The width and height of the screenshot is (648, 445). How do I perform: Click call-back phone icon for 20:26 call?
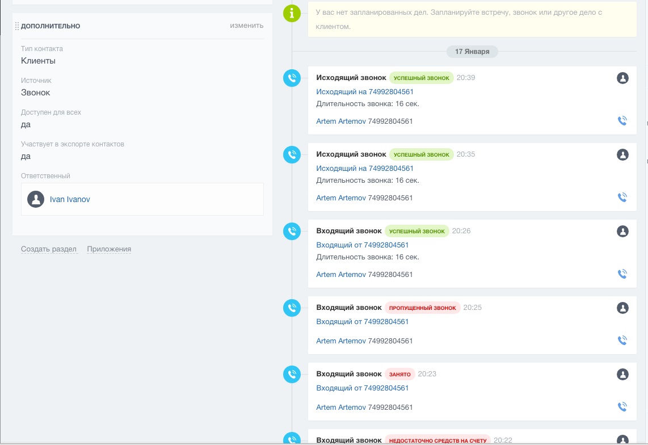[x=622, y=274]
